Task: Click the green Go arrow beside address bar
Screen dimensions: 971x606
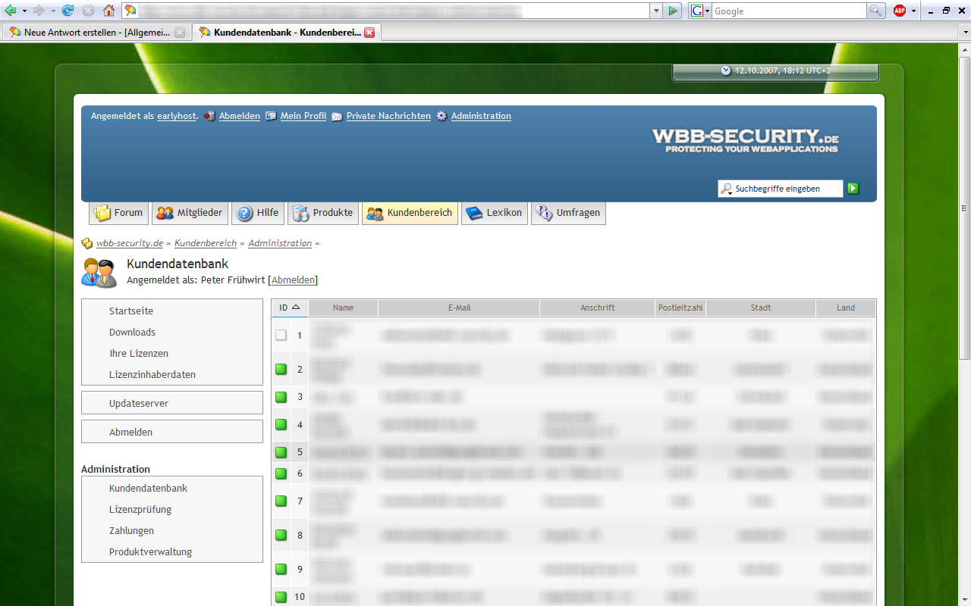Action: click(672, 11)
